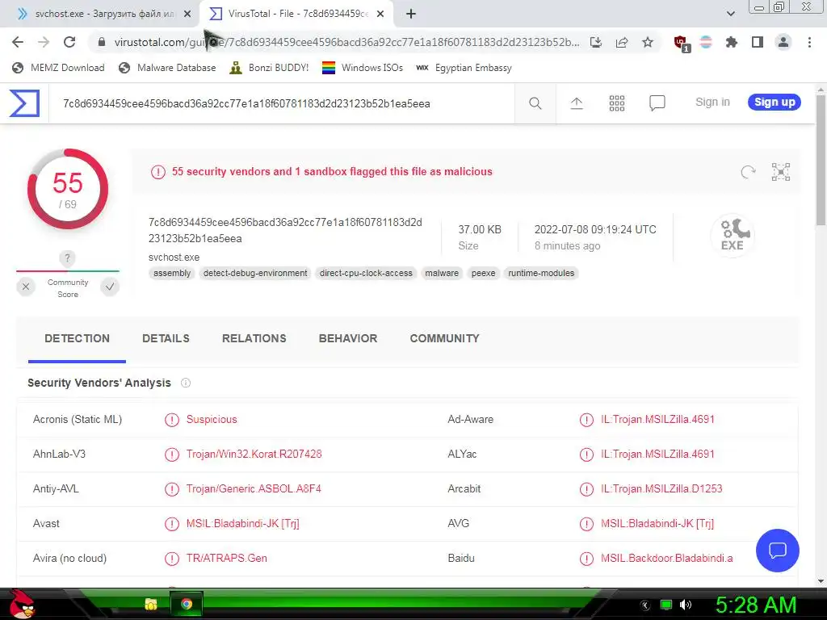Click Chrome icon in the taskbar
This screenshot has width=827, height=620.
pyautogui.click(x=187, y=604)
